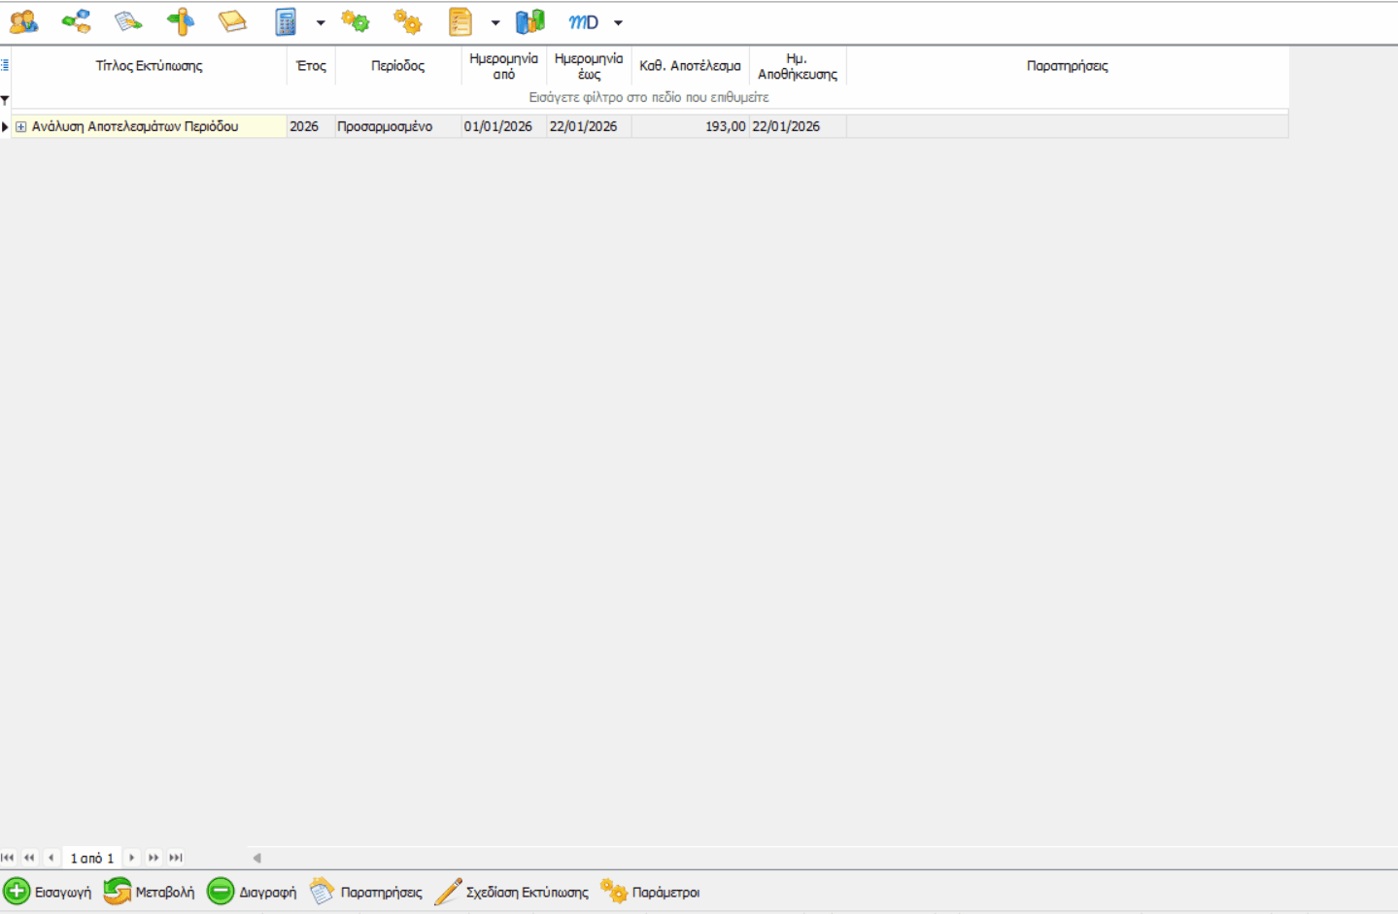1398x914 pixels.
Task: Click the blue calculator toolbar icon
Action: point(286,21)
